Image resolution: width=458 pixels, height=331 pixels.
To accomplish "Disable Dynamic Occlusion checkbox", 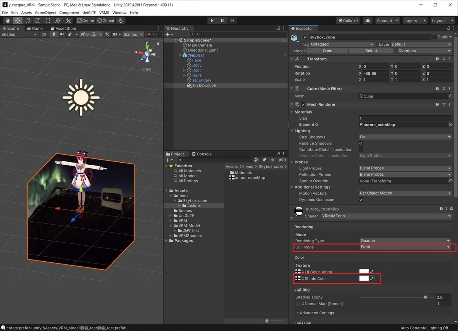I will coord(360,200).
